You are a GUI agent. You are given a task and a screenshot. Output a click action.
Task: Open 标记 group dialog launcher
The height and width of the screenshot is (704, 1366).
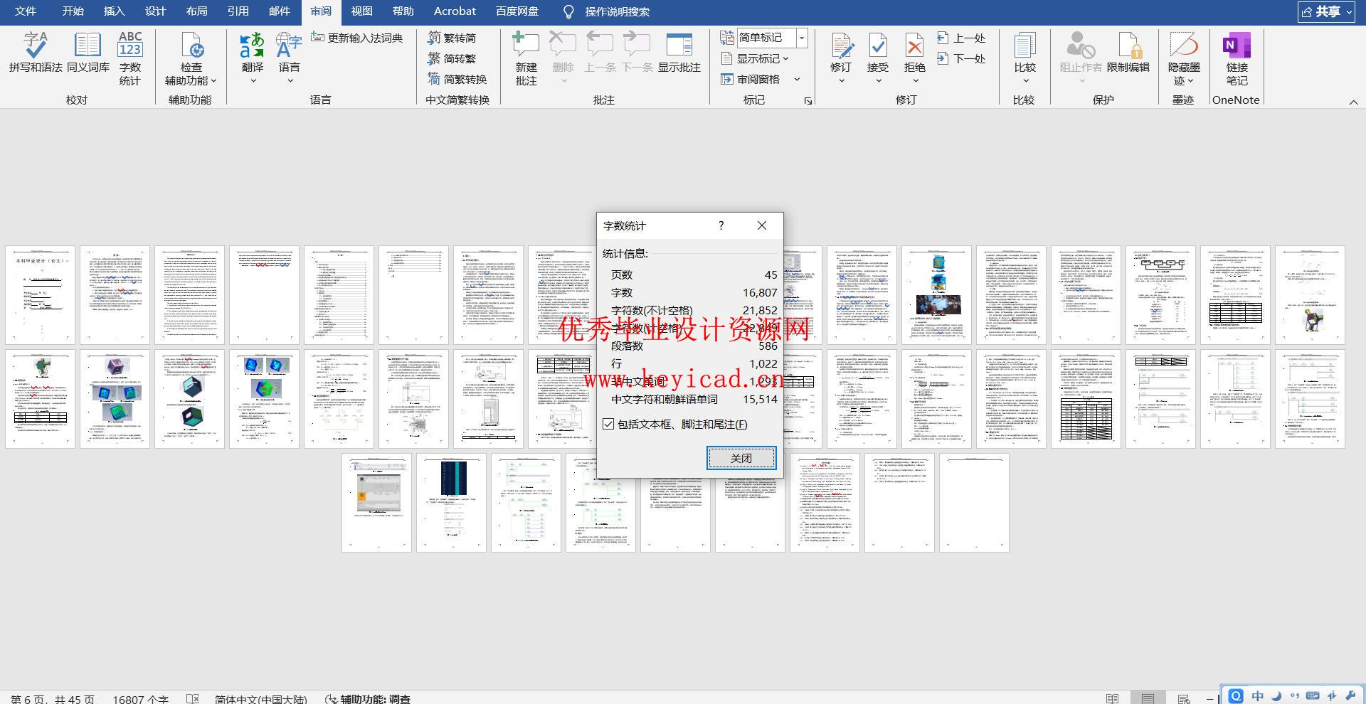(x=808, y=101)
